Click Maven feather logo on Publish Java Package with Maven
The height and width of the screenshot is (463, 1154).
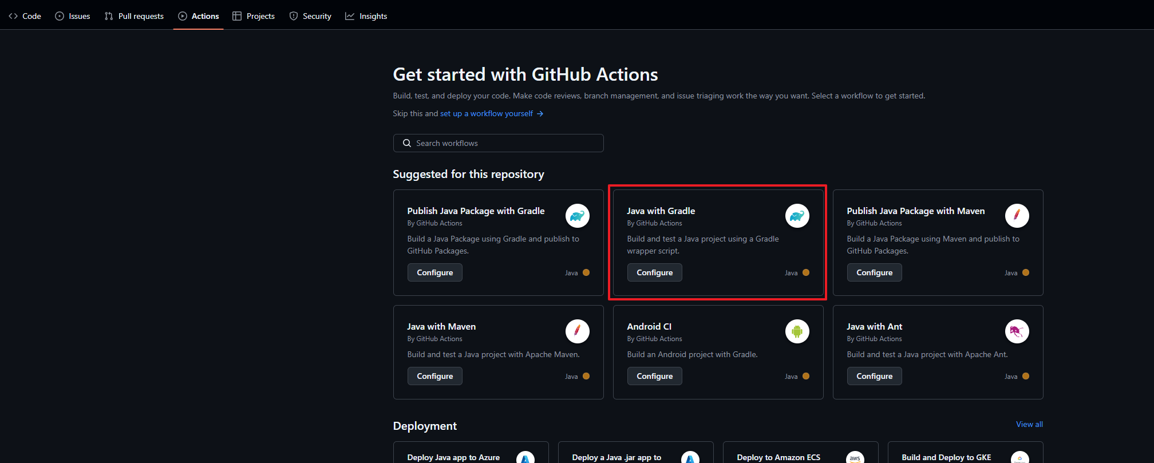click(x=1017, y=216)
